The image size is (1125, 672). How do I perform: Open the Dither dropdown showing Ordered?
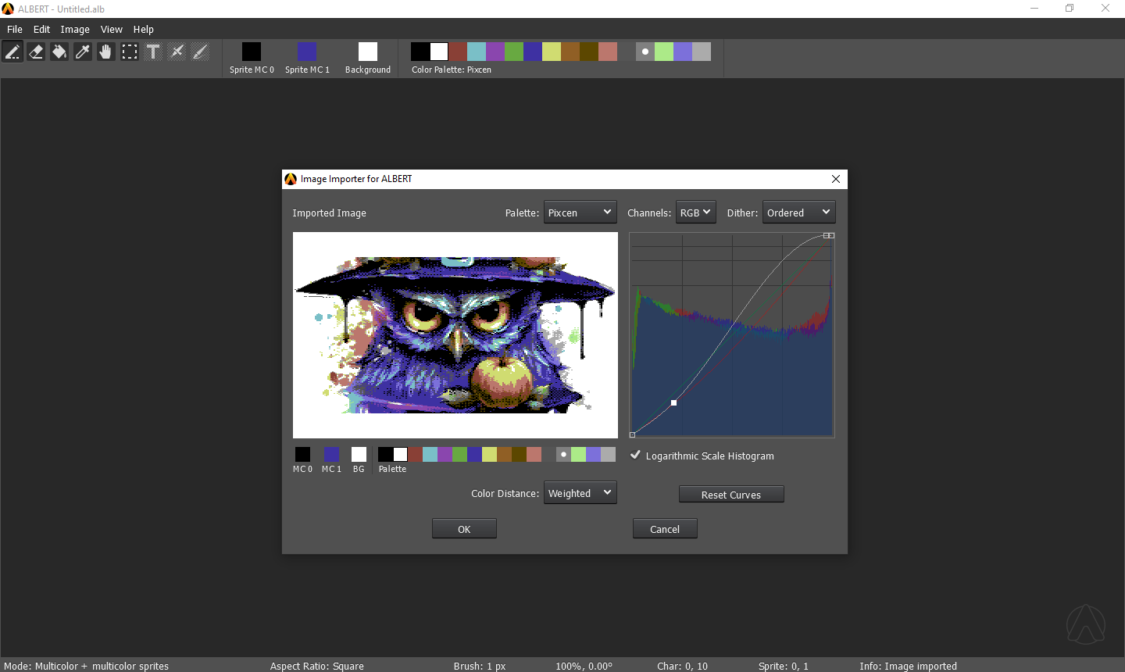tap(799, 212)
